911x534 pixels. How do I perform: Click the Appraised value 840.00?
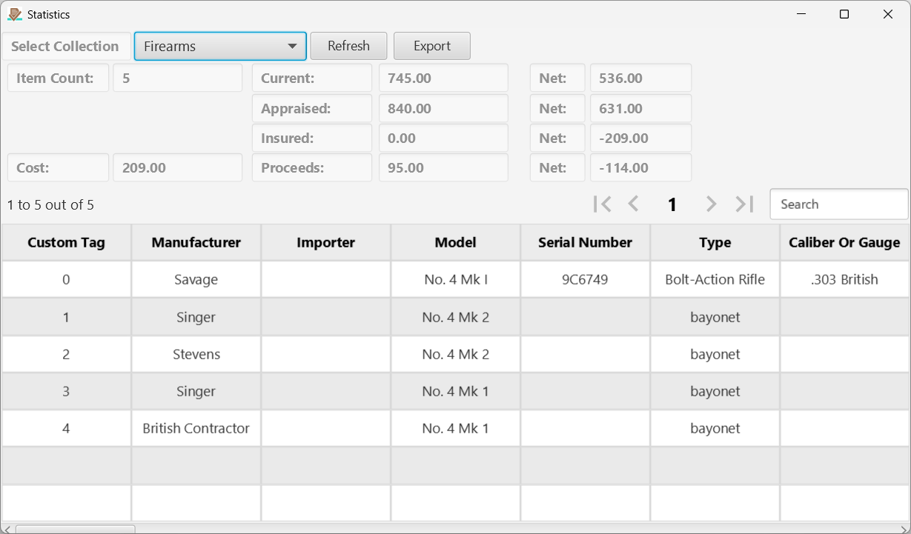pyautogui.click(x=443, y=108)
